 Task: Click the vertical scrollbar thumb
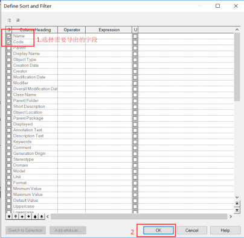pos(237,67)
